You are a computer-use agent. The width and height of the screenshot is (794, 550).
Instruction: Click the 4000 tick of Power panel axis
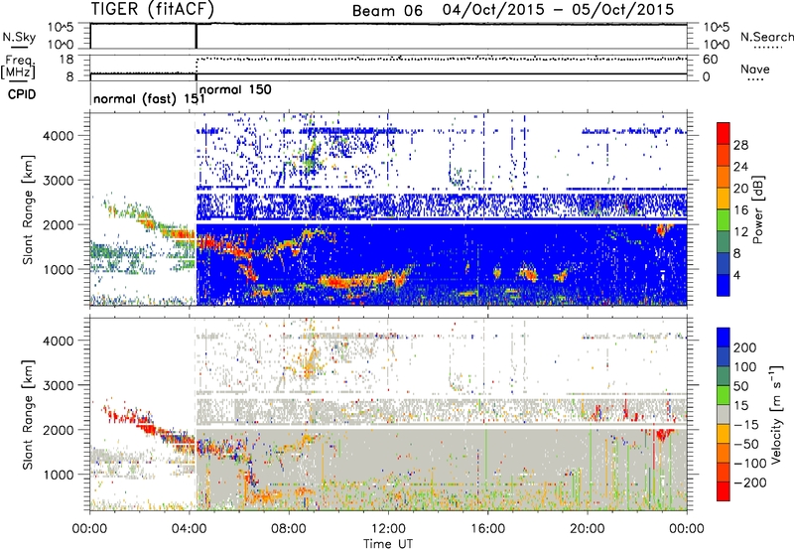[x=58, y=136]
